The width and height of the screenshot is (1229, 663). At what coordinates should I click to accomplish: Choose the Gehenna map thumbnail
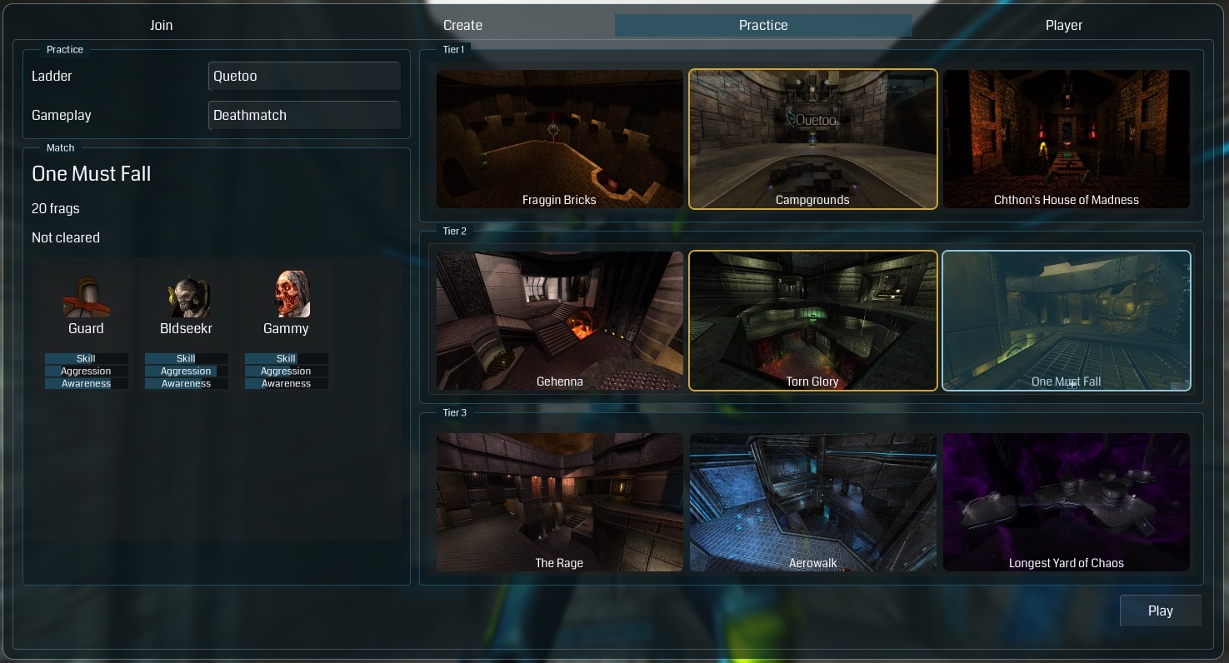coord(560,321)
